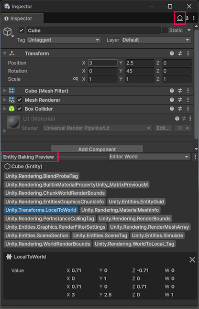Screen dimensions: 199x309
Task: Select the Unity.Rendering.RenderBounds component tag
Action: tap(135, 219)
